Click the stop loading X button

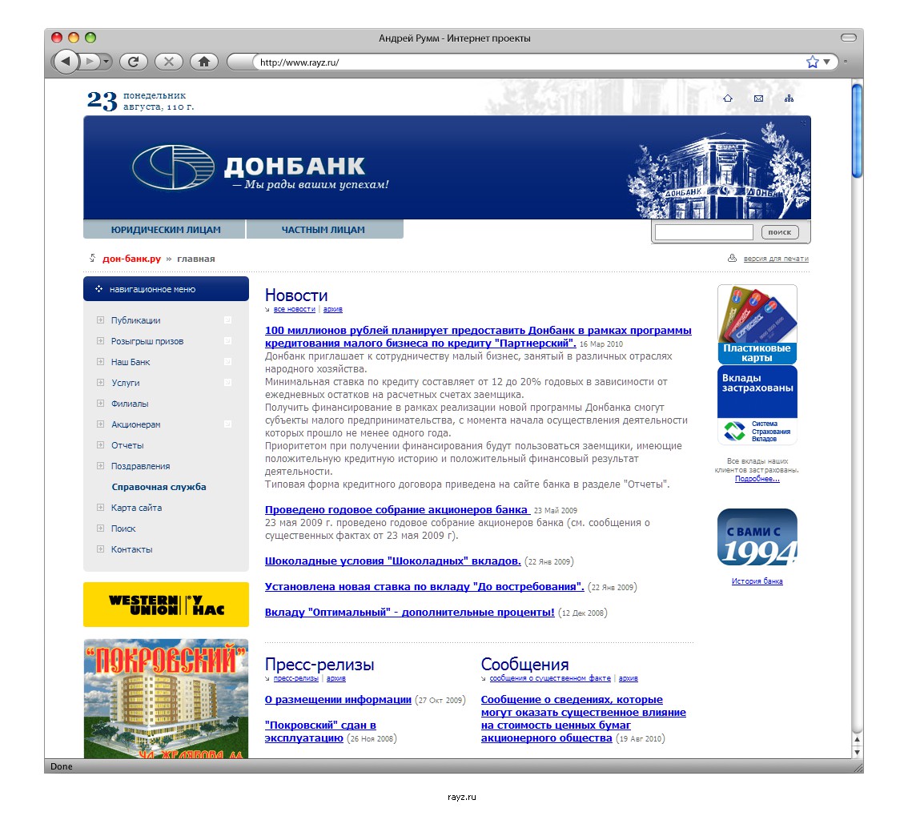click(x=168, y=62)
